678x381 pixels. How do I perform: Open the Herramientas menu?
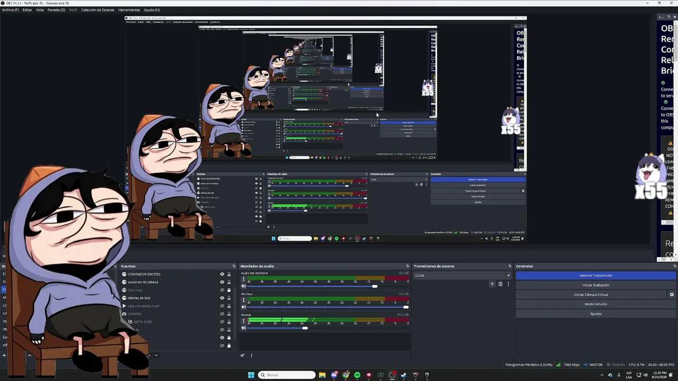129,10
